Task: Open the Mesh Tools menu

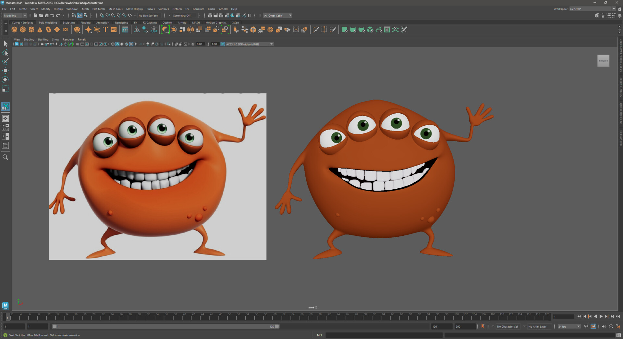Action: click(115, 9)
